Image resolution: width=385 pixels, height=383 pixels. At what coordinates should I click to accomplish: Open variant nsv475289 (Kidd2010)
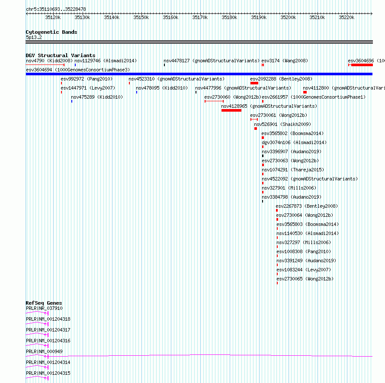[97, 97]
